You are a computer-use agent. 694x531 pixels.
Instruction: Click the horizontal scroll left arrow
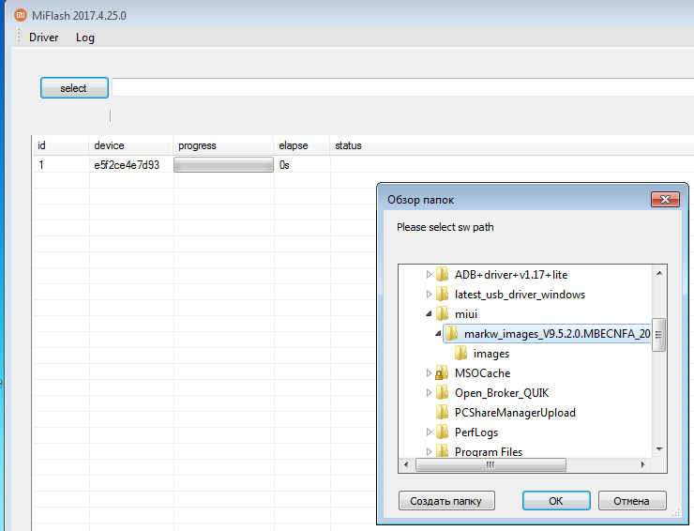[406, 464]
